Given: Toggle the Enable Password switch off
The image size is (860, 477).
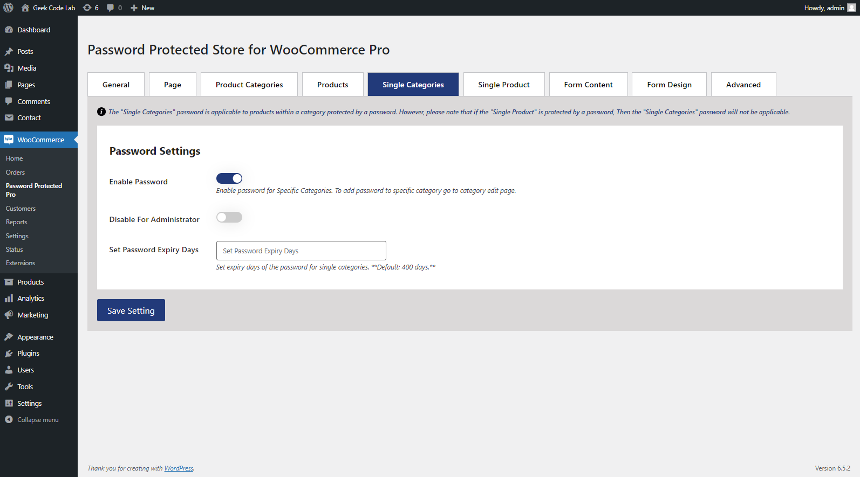Looking at the screenshot, I should pos(229,178).
